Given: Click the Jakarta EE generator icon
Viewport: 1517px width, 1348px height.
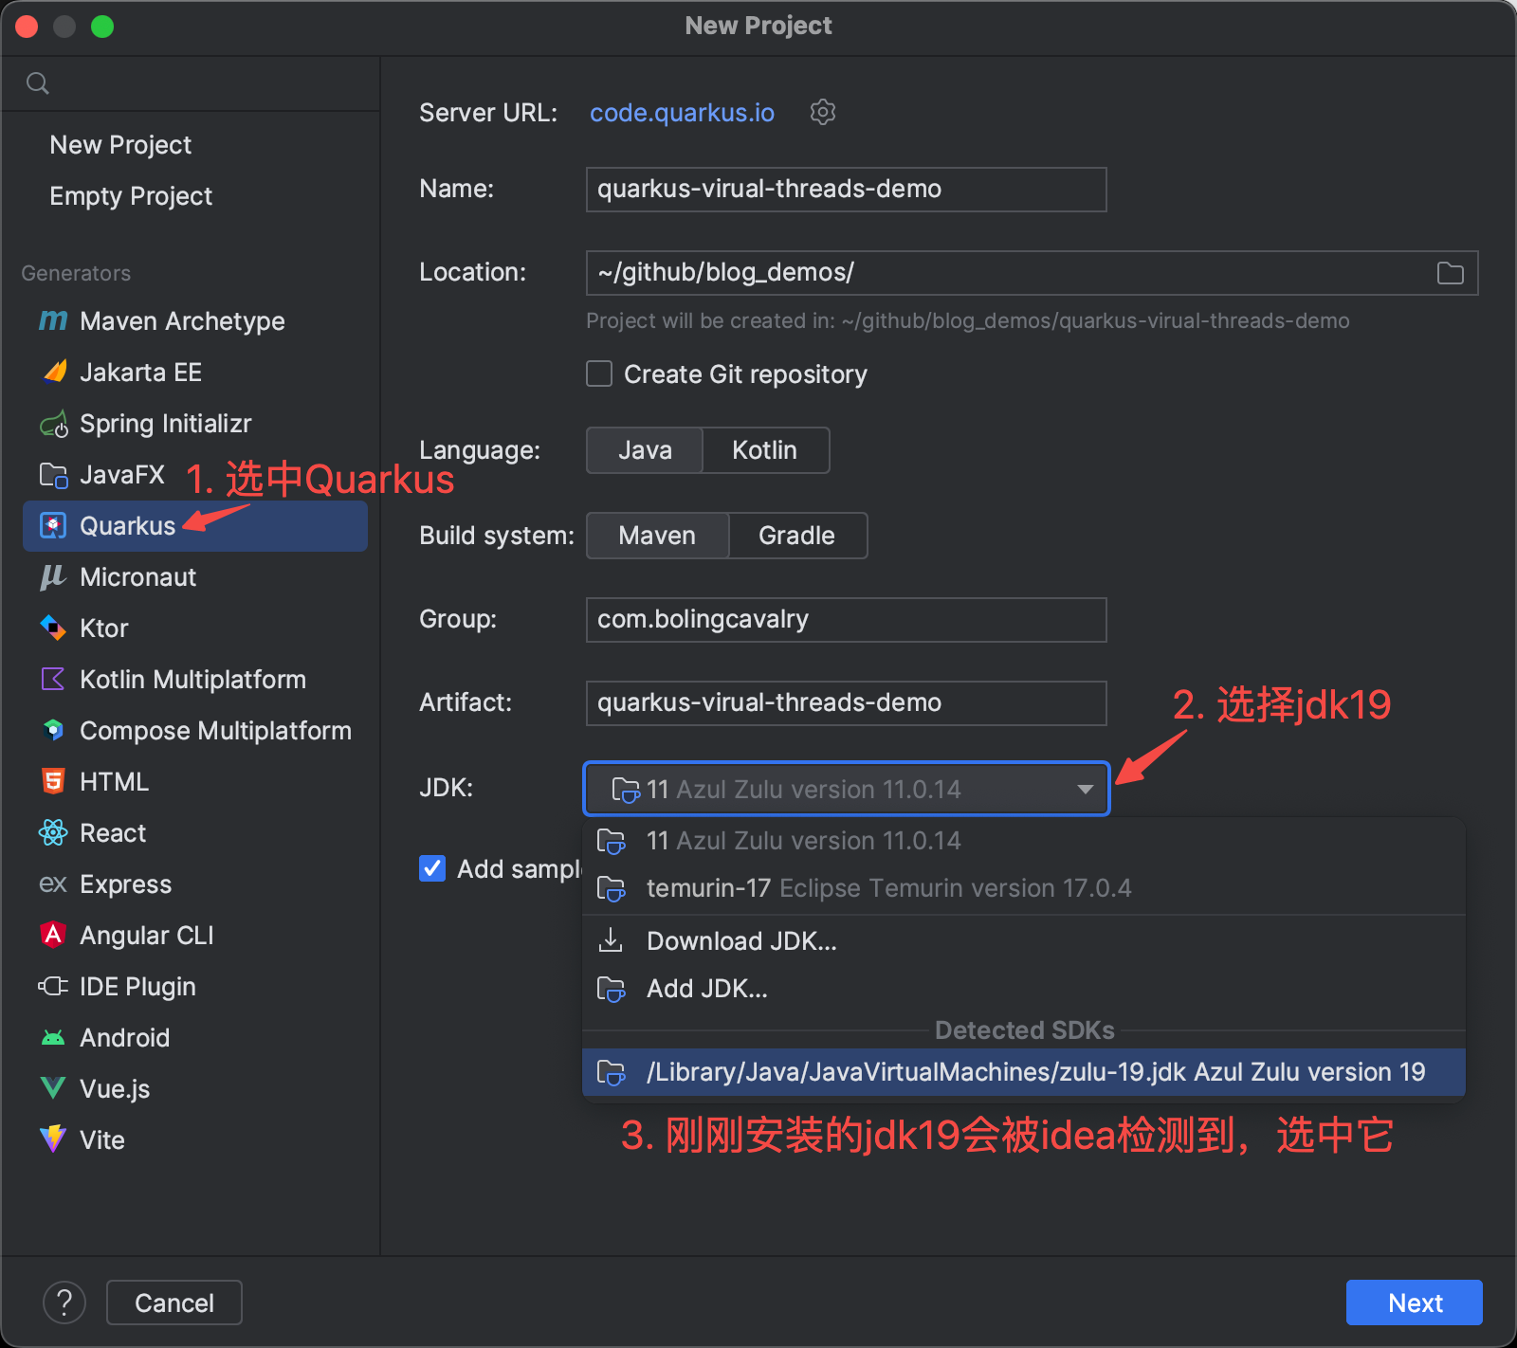Looking at the screenshot, I should tap(55, 372).
